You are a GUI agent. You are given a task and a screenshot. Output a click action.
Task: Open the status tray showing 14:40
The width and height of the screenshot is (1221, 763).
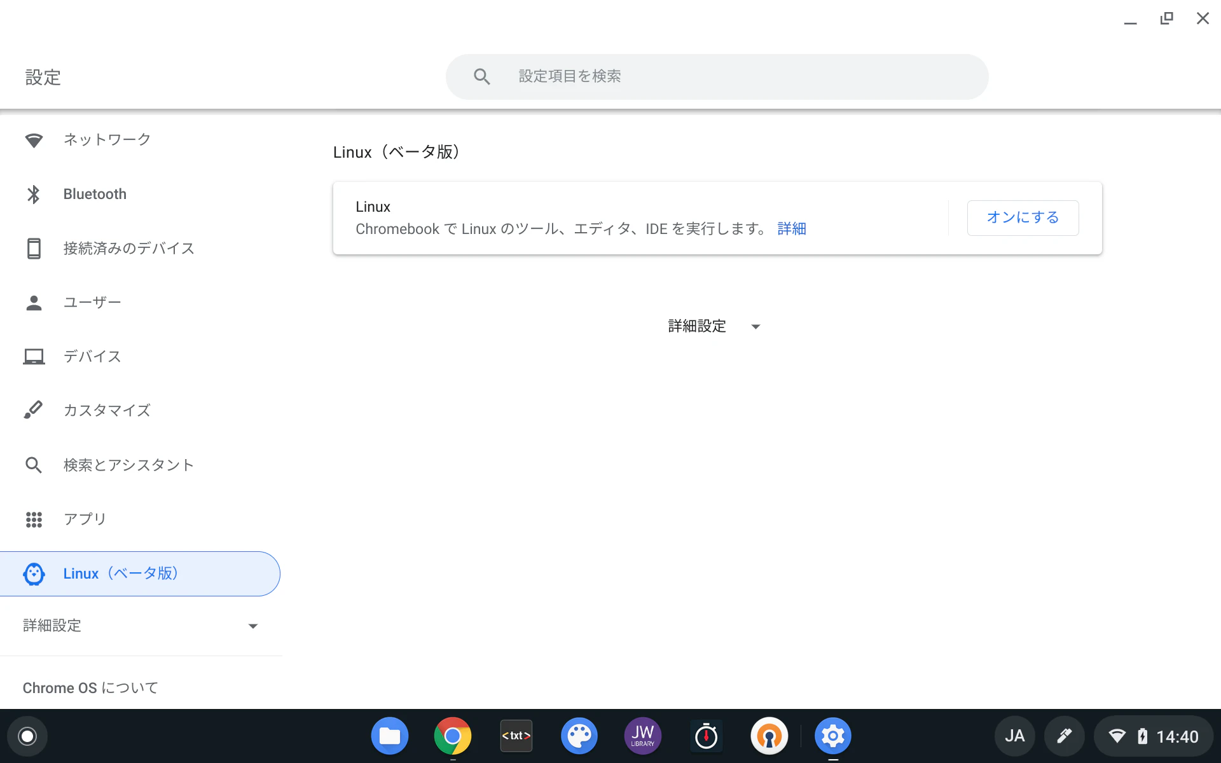point(1154,736)
